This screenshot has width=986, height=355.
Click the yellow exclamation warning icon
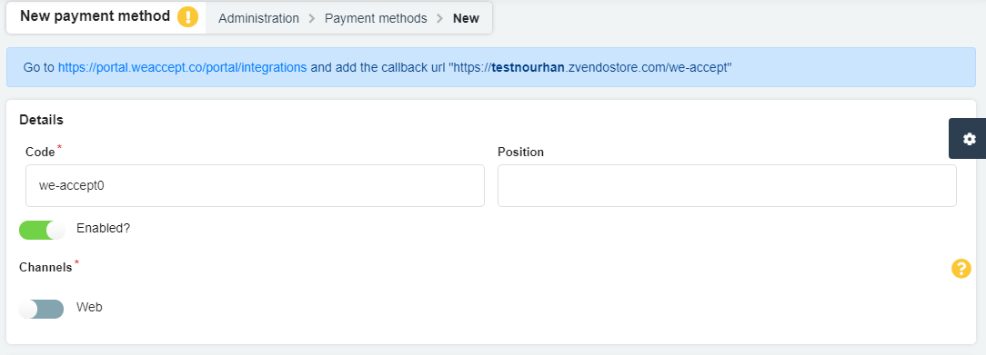[187, 17]
